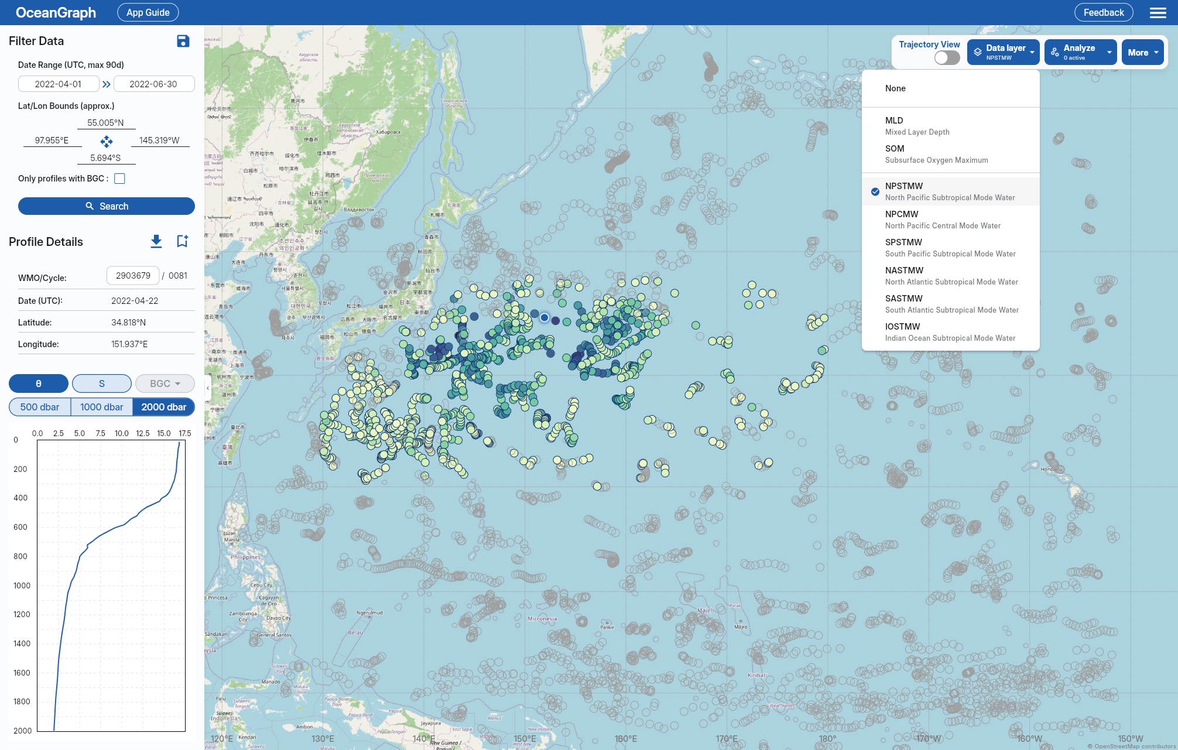Select NASTMW layer option
The height and width of the screenshot is (750, 1178).
click(x=951, y=276)
